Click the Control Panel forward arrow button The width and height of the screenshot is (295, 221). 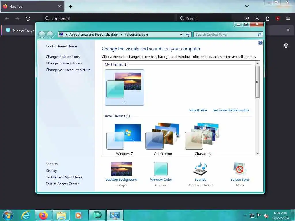[50, 35]
